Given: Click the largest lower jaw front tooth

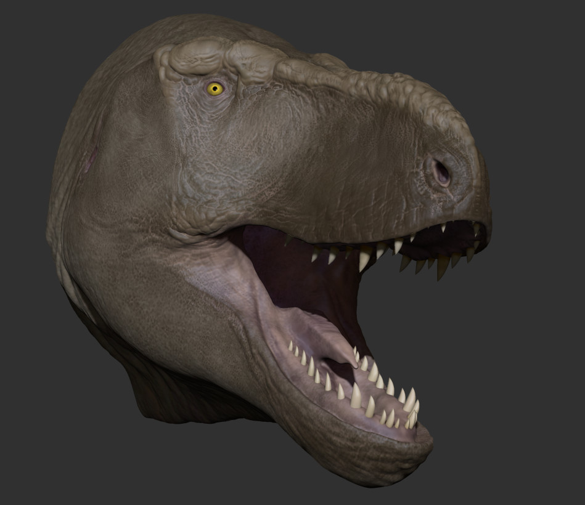Looking at the screenshot, I should point(356,395).
